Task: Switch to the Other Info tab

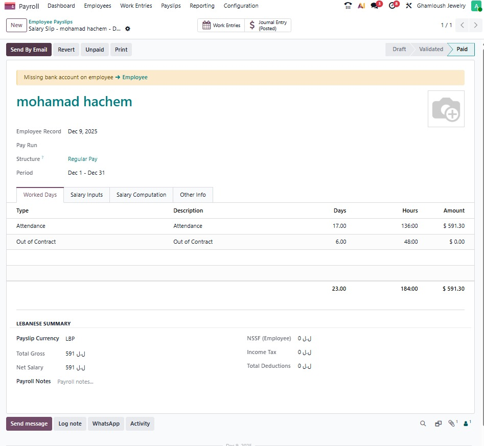Action: click(193, 195)
